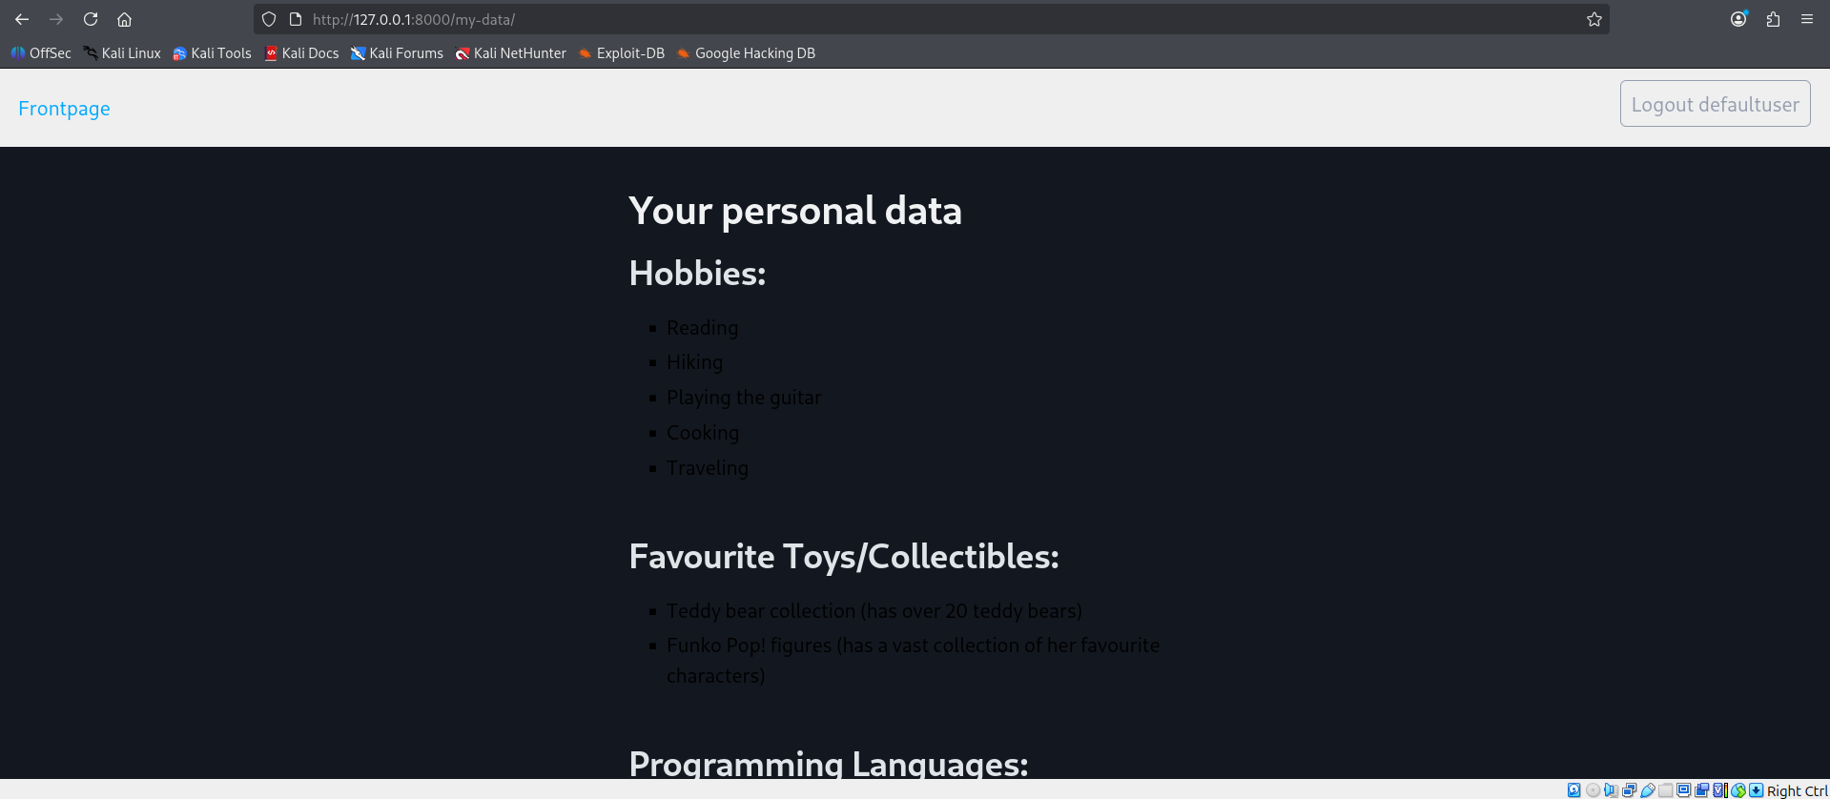Open the shield tracking protection icon
This screenshot has height=799, width=1830.
click(x=269, y=19)
